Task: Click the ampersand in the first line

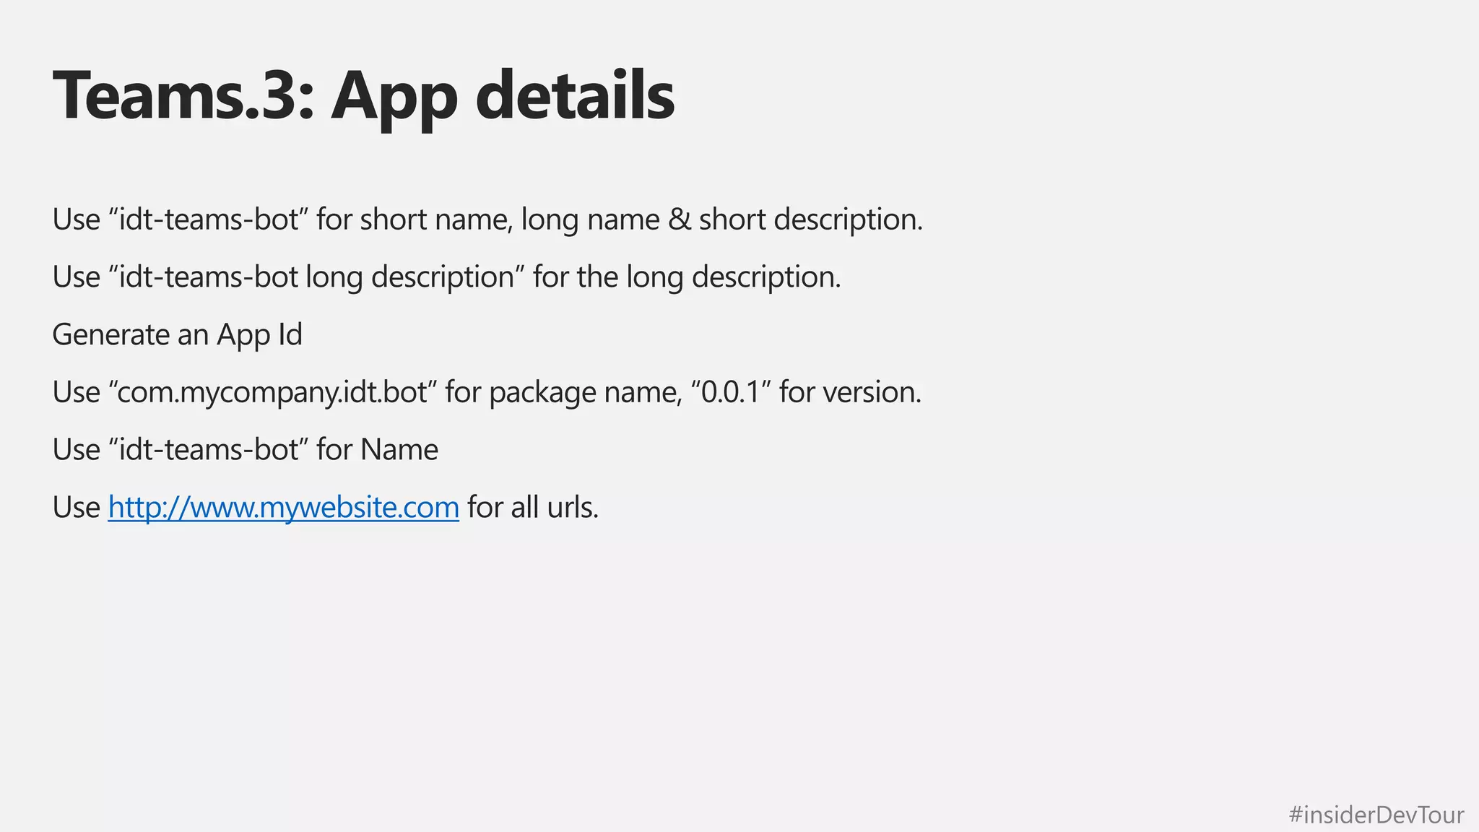Action: click(679, 220)
